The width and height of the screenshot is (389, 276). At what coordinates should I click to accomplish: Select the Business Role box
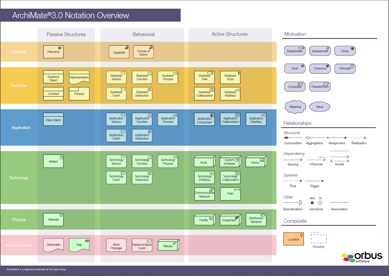[x=204, y=77]
